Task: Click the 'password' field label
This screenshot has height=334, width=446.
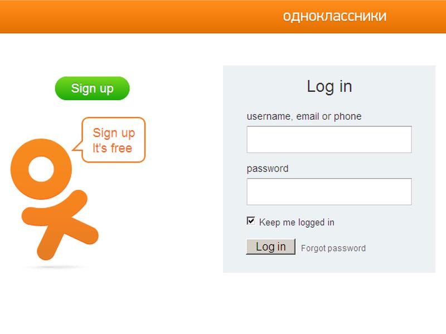Action: click(268, 169)
